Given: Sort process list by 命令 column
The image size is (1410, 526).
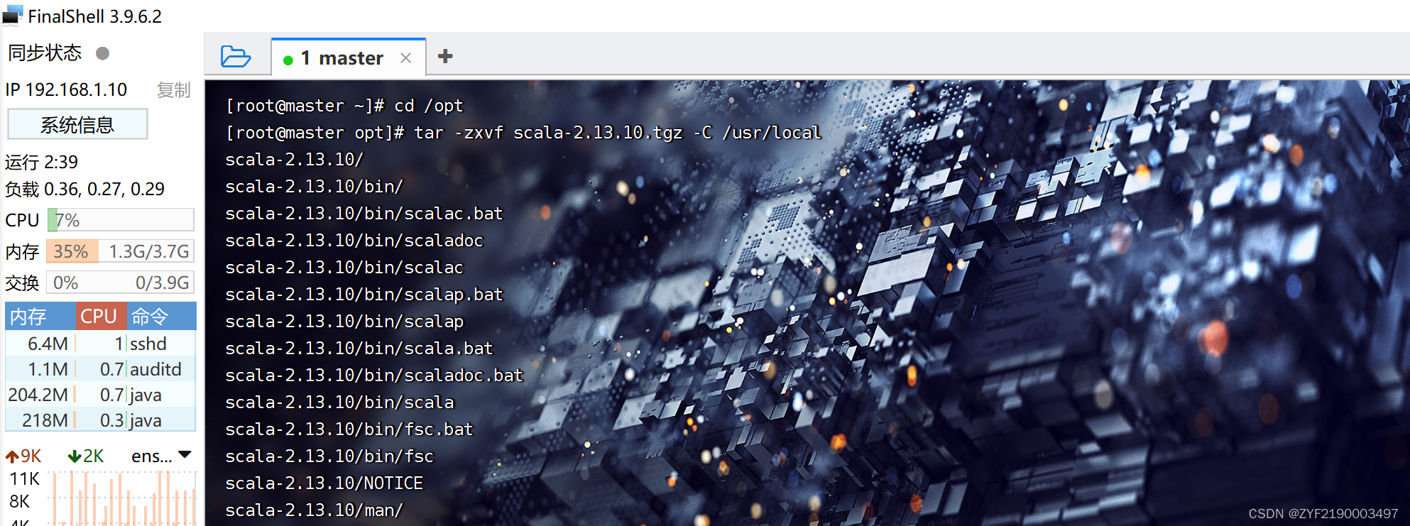Looking at the screenshot, I should pyautogui.click(x=162, y=316).
